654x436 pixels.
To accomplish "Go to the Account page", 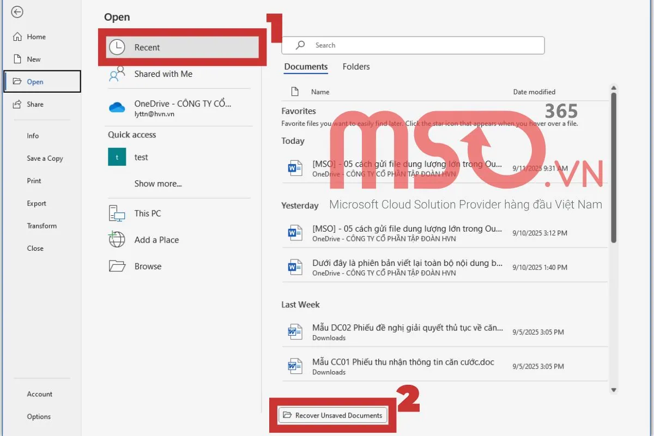I will pyautogui.click(x=40, y=394).
